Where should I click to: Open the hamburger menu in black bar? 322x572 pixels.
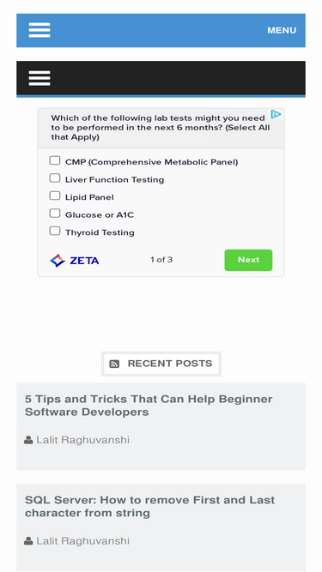[39, 78]
